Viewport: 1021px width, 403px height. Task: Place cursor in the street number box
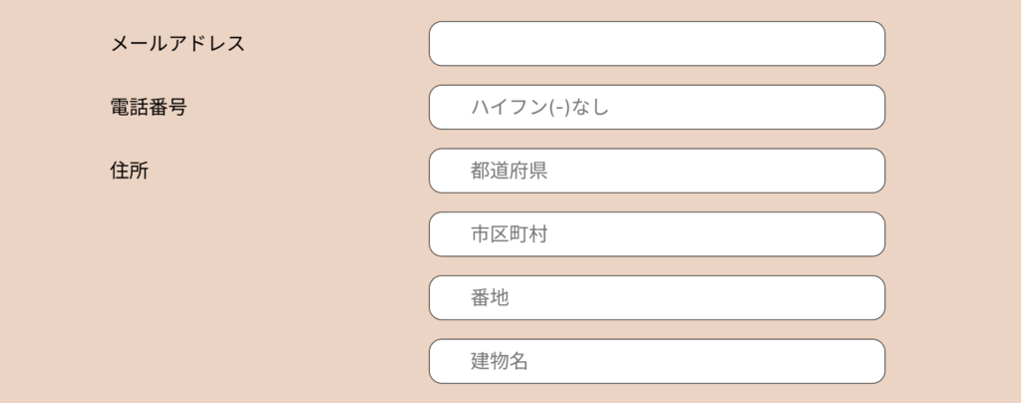coord(656,297)
